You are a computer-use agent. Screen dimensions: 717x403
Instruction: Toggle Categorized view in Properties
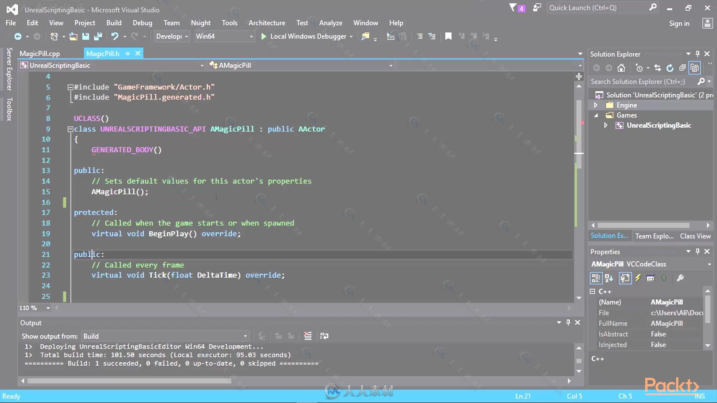pos(596,278)
